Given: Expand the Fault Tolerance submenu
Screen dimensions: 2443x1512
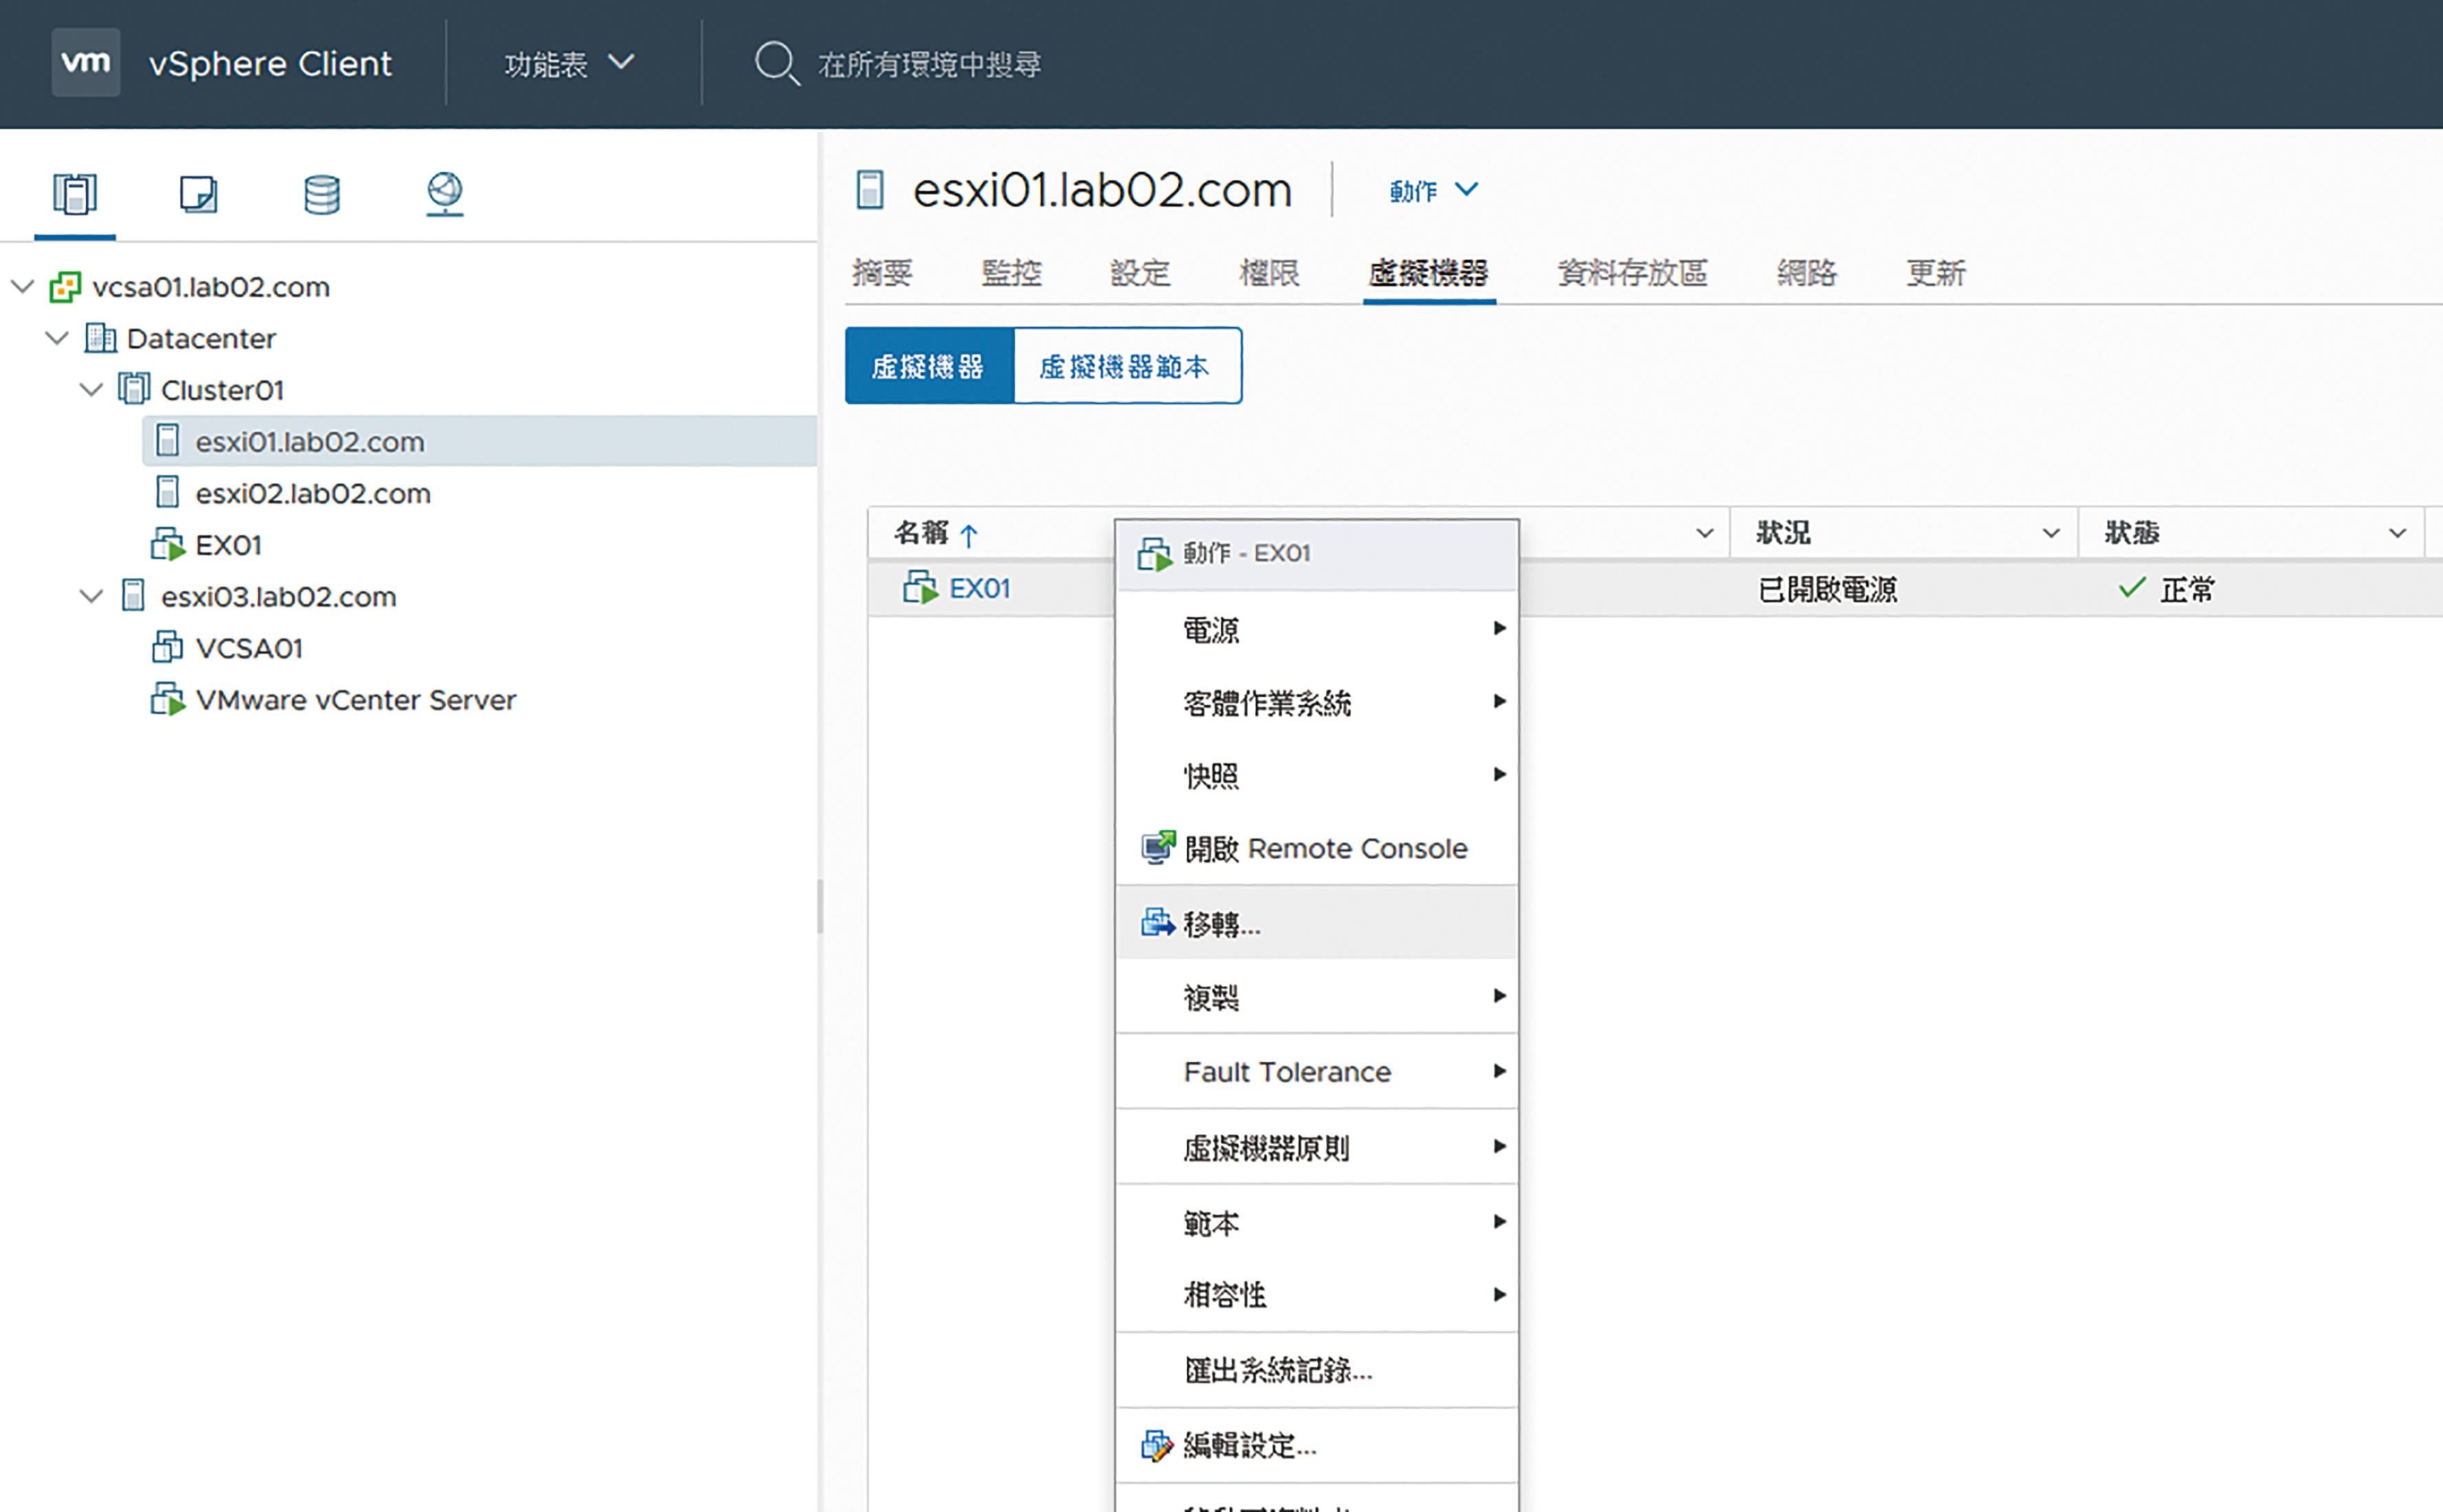Looking at the screenshot, I should [x=1316, y=1071].
